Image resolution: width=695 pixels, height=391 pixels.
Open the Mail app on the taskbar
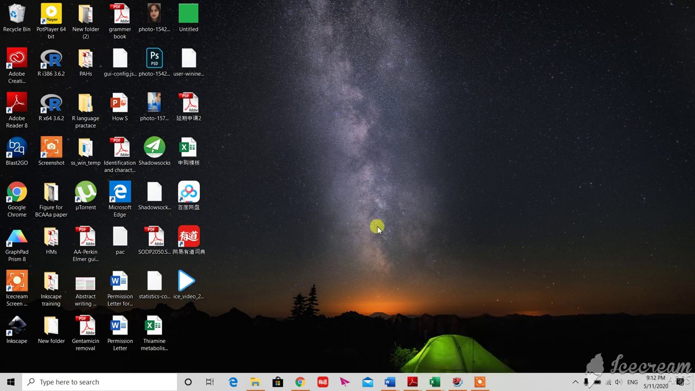[368, 382]
